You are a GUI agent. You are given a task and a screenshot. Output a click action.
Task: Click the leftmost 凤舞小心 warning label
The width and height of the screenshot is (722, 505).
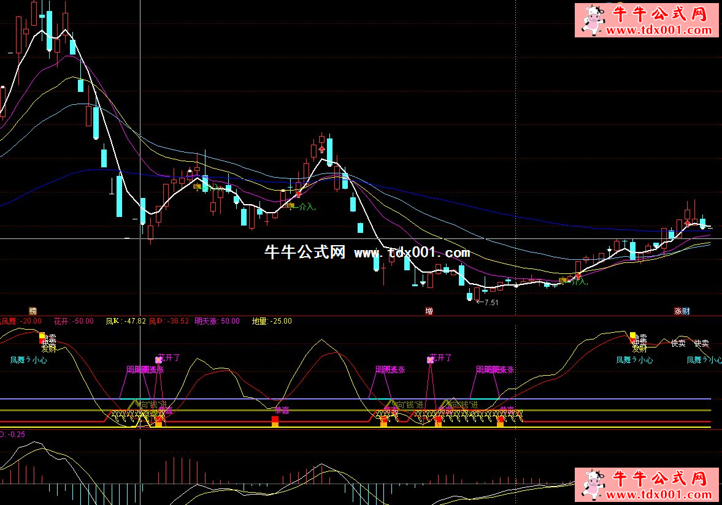pyautogui.click(x=28, y=360)
